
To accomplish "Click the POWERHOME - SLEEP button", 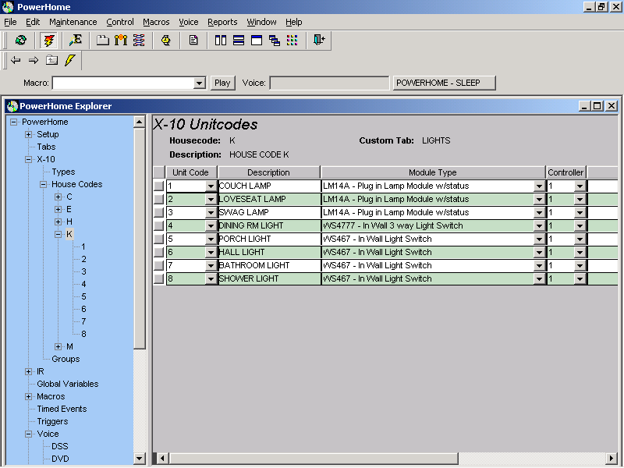I will tap(444, 83).
